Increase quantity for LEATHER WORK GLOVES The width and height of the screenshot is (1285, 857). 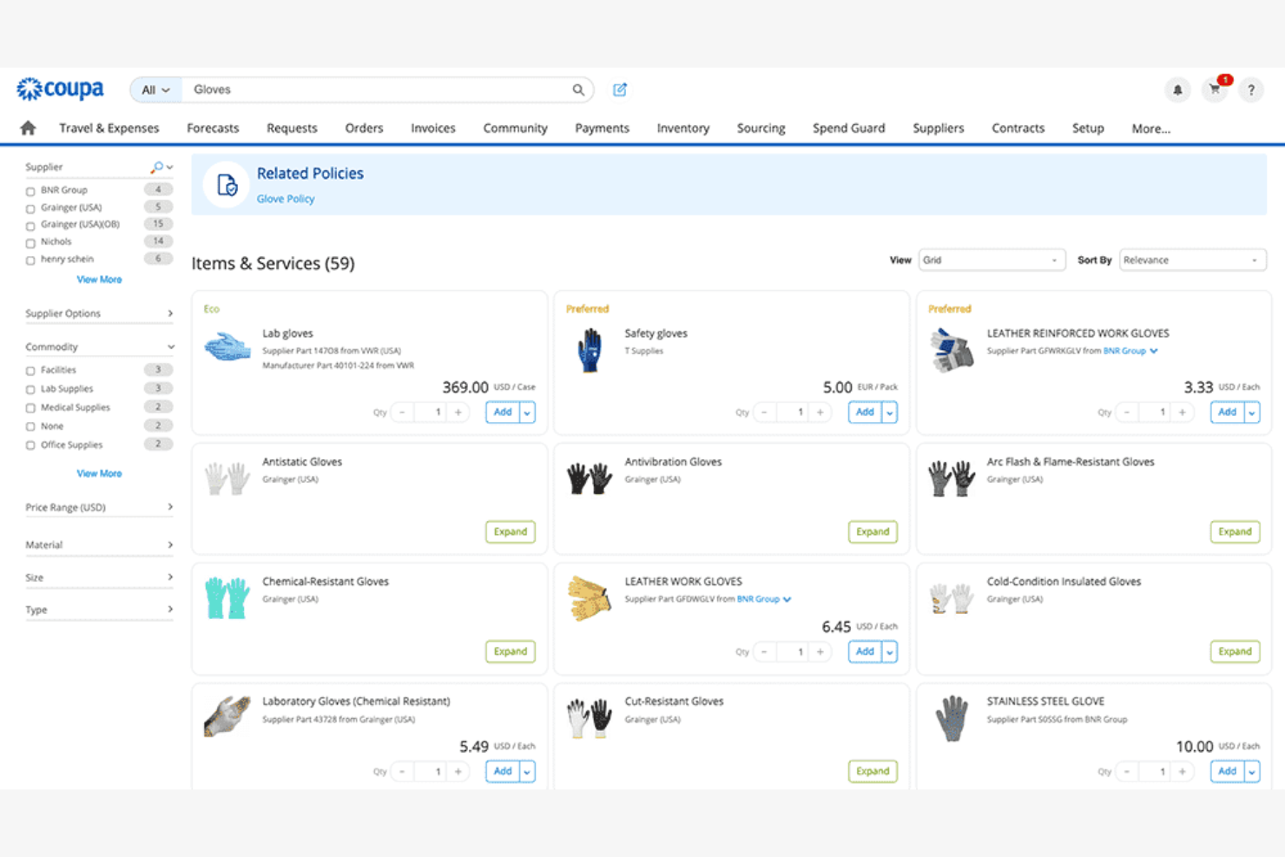(820, 652)
